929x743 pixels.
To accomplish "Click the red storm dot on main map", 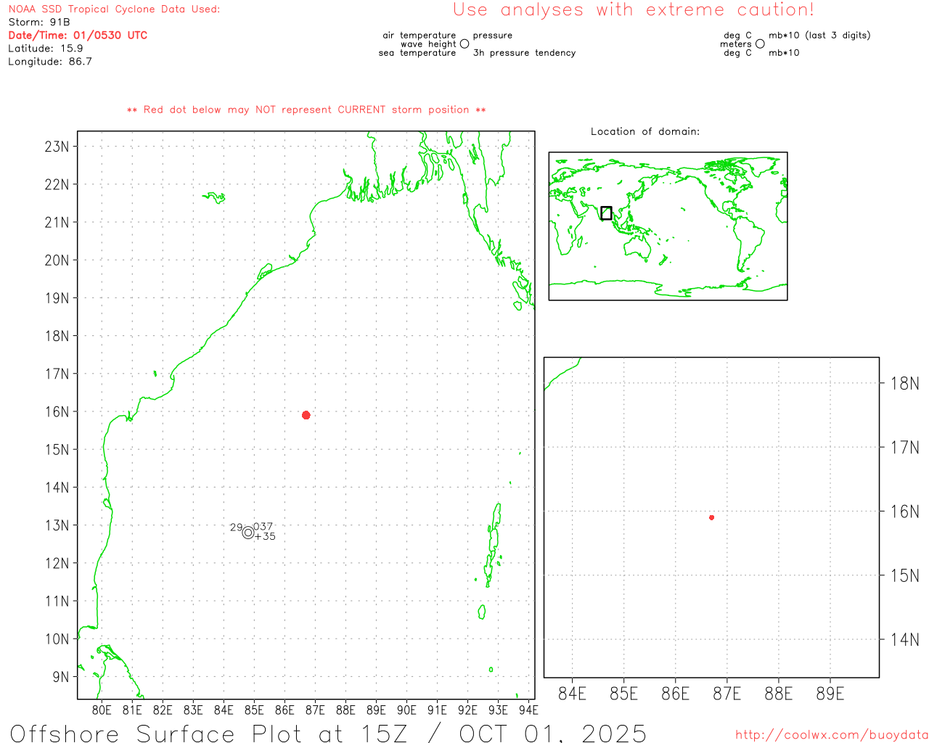I will [x=306, y=415].
